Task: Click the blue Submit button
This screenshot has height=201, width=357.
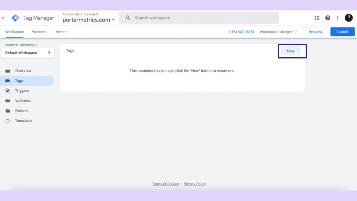Action: 342,32
